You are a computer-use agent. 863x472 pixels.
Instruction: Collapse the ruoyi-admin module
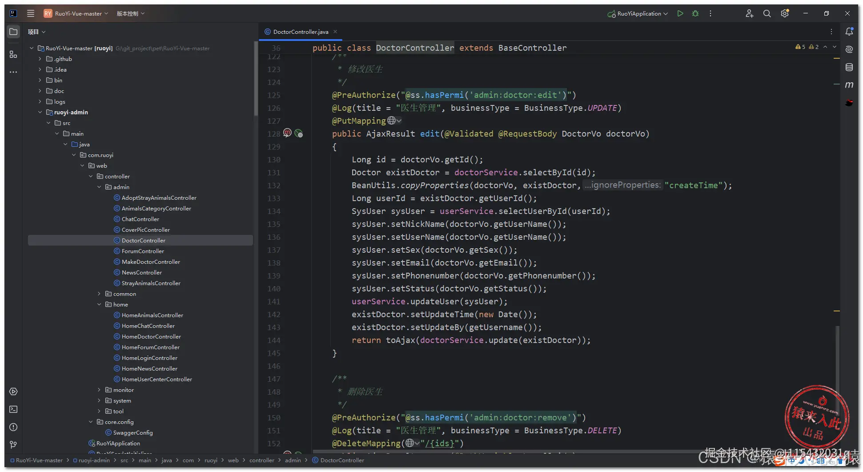pos(40,112)
